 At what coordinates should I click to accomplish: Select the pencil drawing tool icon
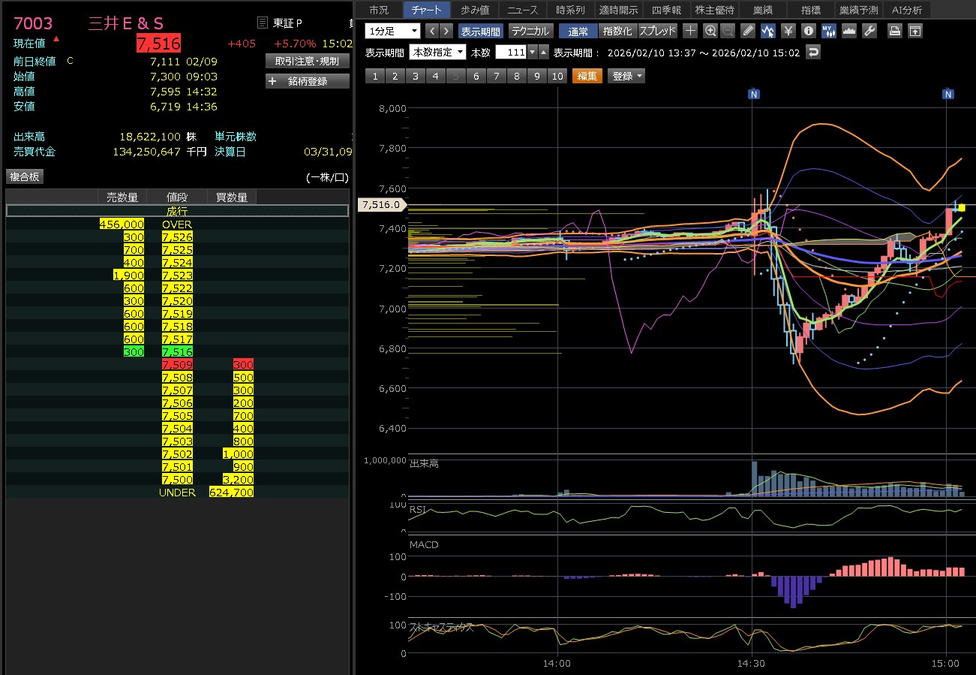click(748, 31)
